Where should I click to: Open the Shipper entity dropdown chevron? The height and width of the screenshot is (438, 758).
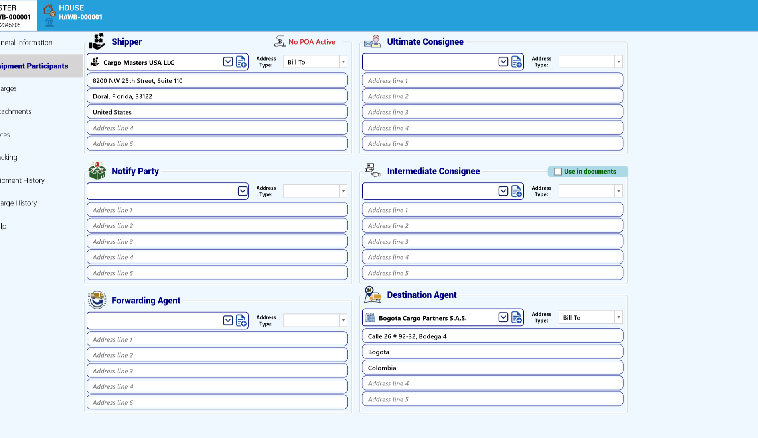228,62
